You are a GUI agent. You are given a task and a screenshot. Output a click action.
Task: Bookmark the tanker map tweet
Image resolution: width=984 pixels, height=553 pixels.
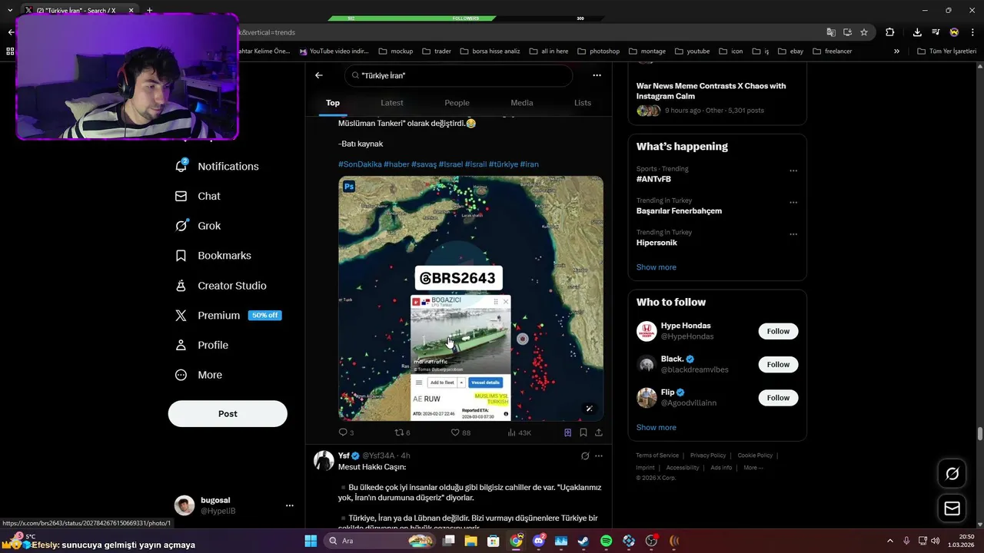click(x=583, y=432)
